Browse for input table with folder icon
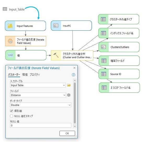Viewport: 144px width, 142px height. [x=69, y=85]
